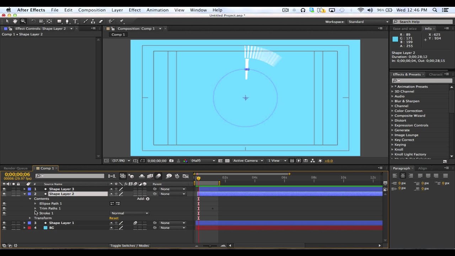The height and width of the screenshot is (256, 455).
Task: Click the Comp 1 breadcrumb in viewer
Action: click(118, 34)
